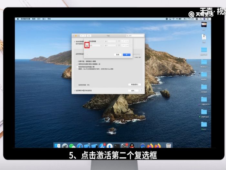This screenshot has width=226, height=170.
Task: Click the display mirroring icon in menu bar
Action: click(x=170, y=19)
